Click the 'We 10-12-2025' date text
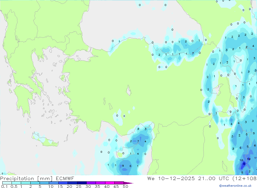The height and width of the screenshot is (188, 257). click(x=171, y=178)
